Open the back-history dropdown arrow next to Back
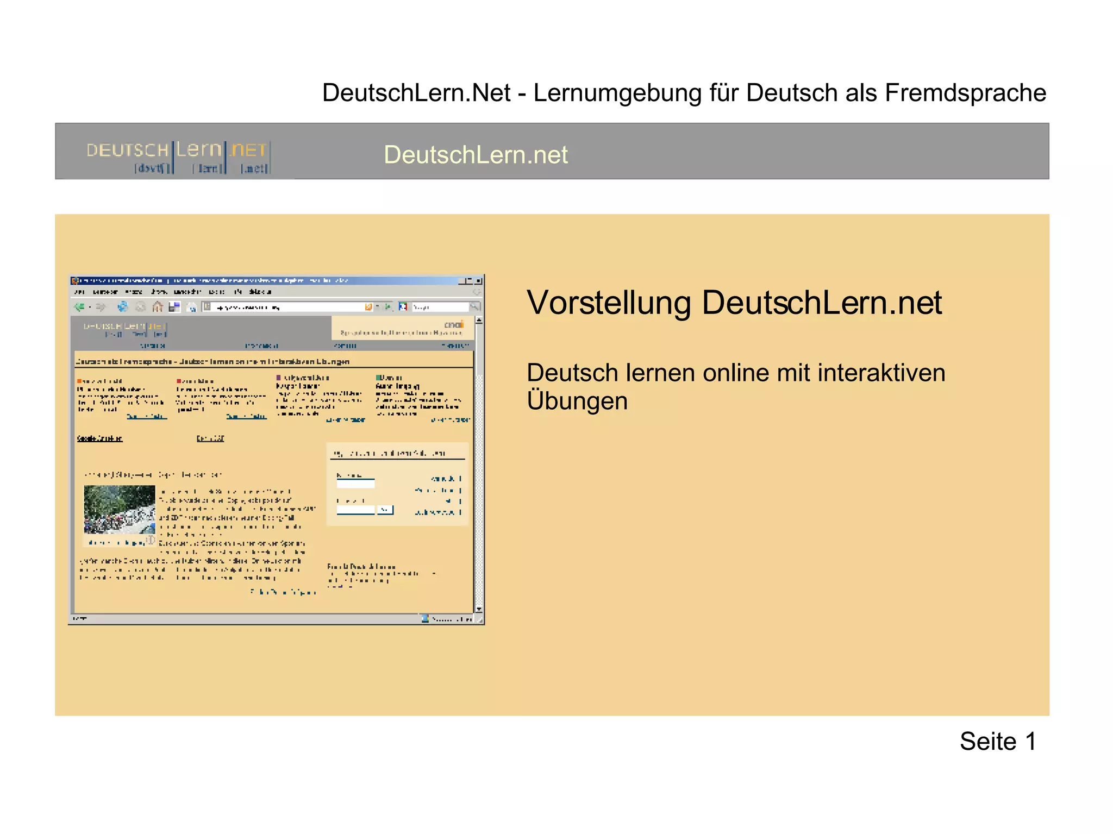 click(90, 307)
